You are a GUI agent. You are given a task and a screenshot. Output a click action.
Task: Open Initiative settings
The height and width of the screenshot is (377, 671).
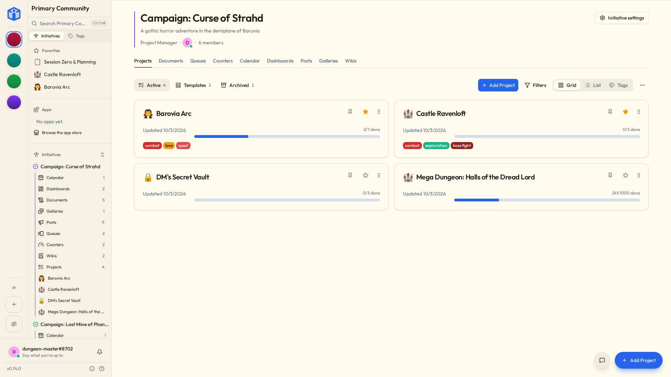[622, 18]
